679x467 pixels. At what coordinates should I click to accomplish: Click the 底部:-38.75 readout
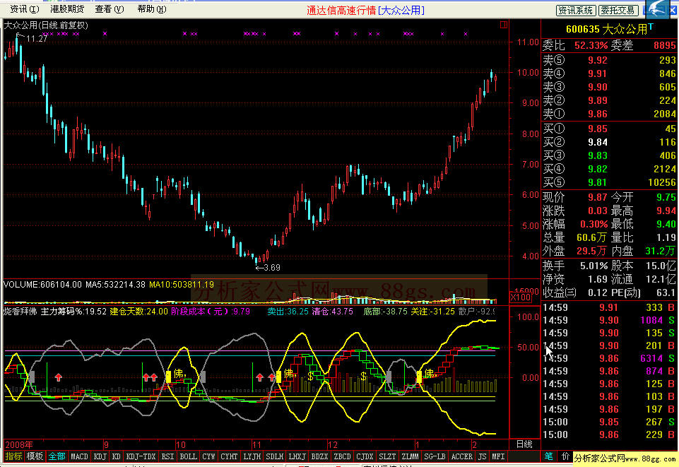pyautogui.click(x=385, y=311)
